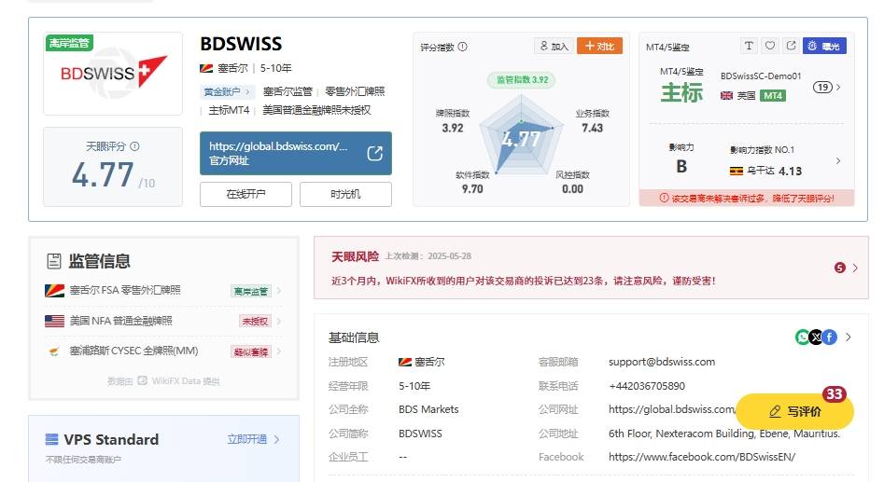Click the 监管信息 document icon
This screenshot has width=884, height=482.
tap(54, 261)
